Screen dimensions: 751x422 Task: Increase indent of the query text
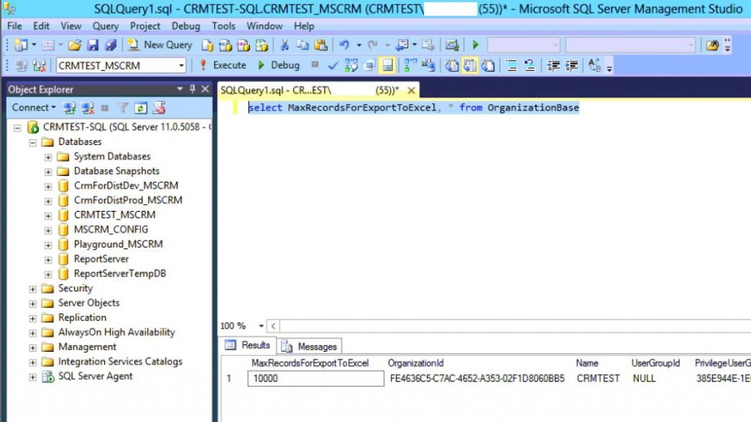click(x=571, y=65)
